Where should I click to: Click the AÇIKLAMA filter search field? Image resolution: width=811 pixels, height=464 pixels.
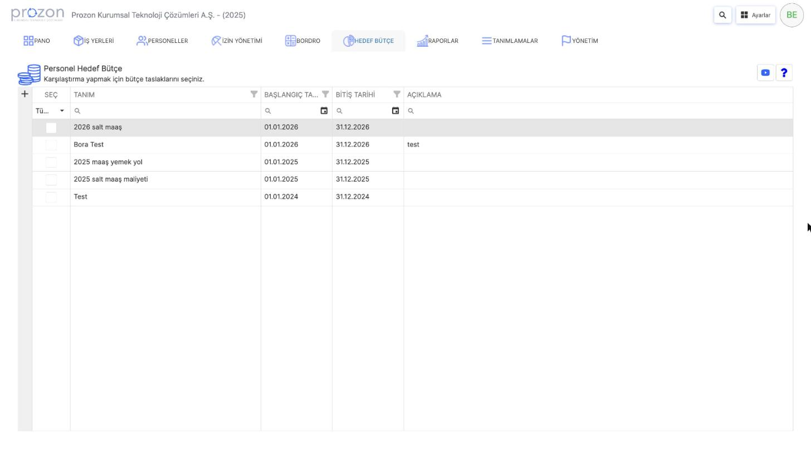598,111
